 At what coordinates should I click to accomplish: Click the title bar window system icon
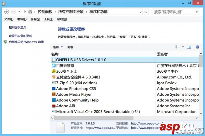click(3, 3)
